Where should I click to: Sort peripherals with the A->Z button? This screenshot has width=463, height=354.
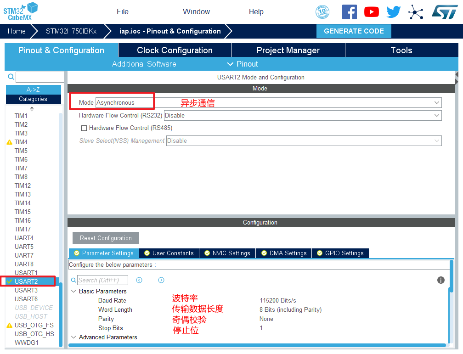[x=33, y=90]
